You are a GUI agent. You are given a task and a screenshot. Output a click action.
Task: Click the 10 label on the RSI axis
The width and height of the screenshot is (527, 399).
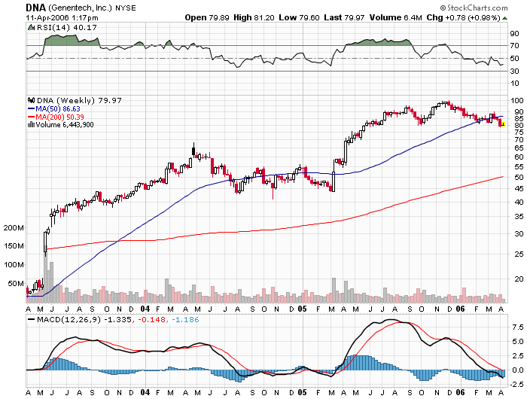pos(514,84)
